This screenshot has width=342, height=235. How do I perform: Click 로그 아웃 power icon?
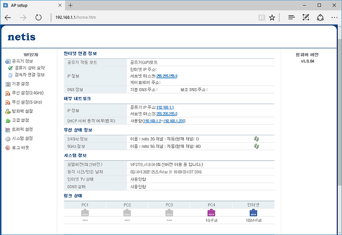(x=8, y=148)
